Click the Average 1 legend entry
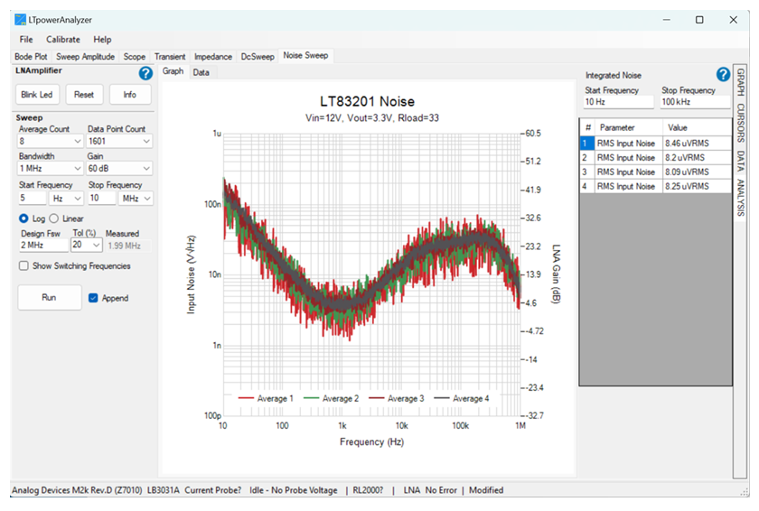The height and width of the screenshot is (511, 759). tap(266, 398)
